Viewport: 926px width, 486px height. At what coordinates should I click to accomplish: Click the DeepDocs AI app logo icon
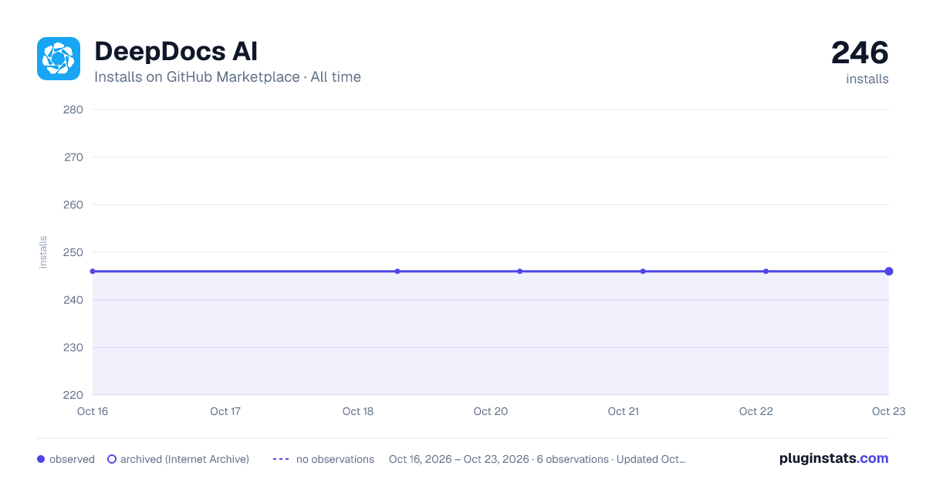tap(59, 59)
